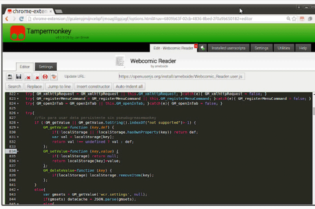This screenshot has height=209, width=315.
Task: Click the Insert constructor button
Action: click(x=93, y=87)
